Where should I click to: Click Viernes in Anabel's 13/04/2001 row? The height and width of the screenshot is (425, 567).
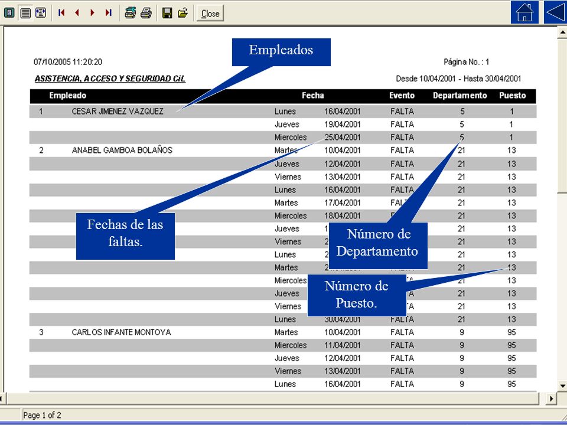(288, 176)
